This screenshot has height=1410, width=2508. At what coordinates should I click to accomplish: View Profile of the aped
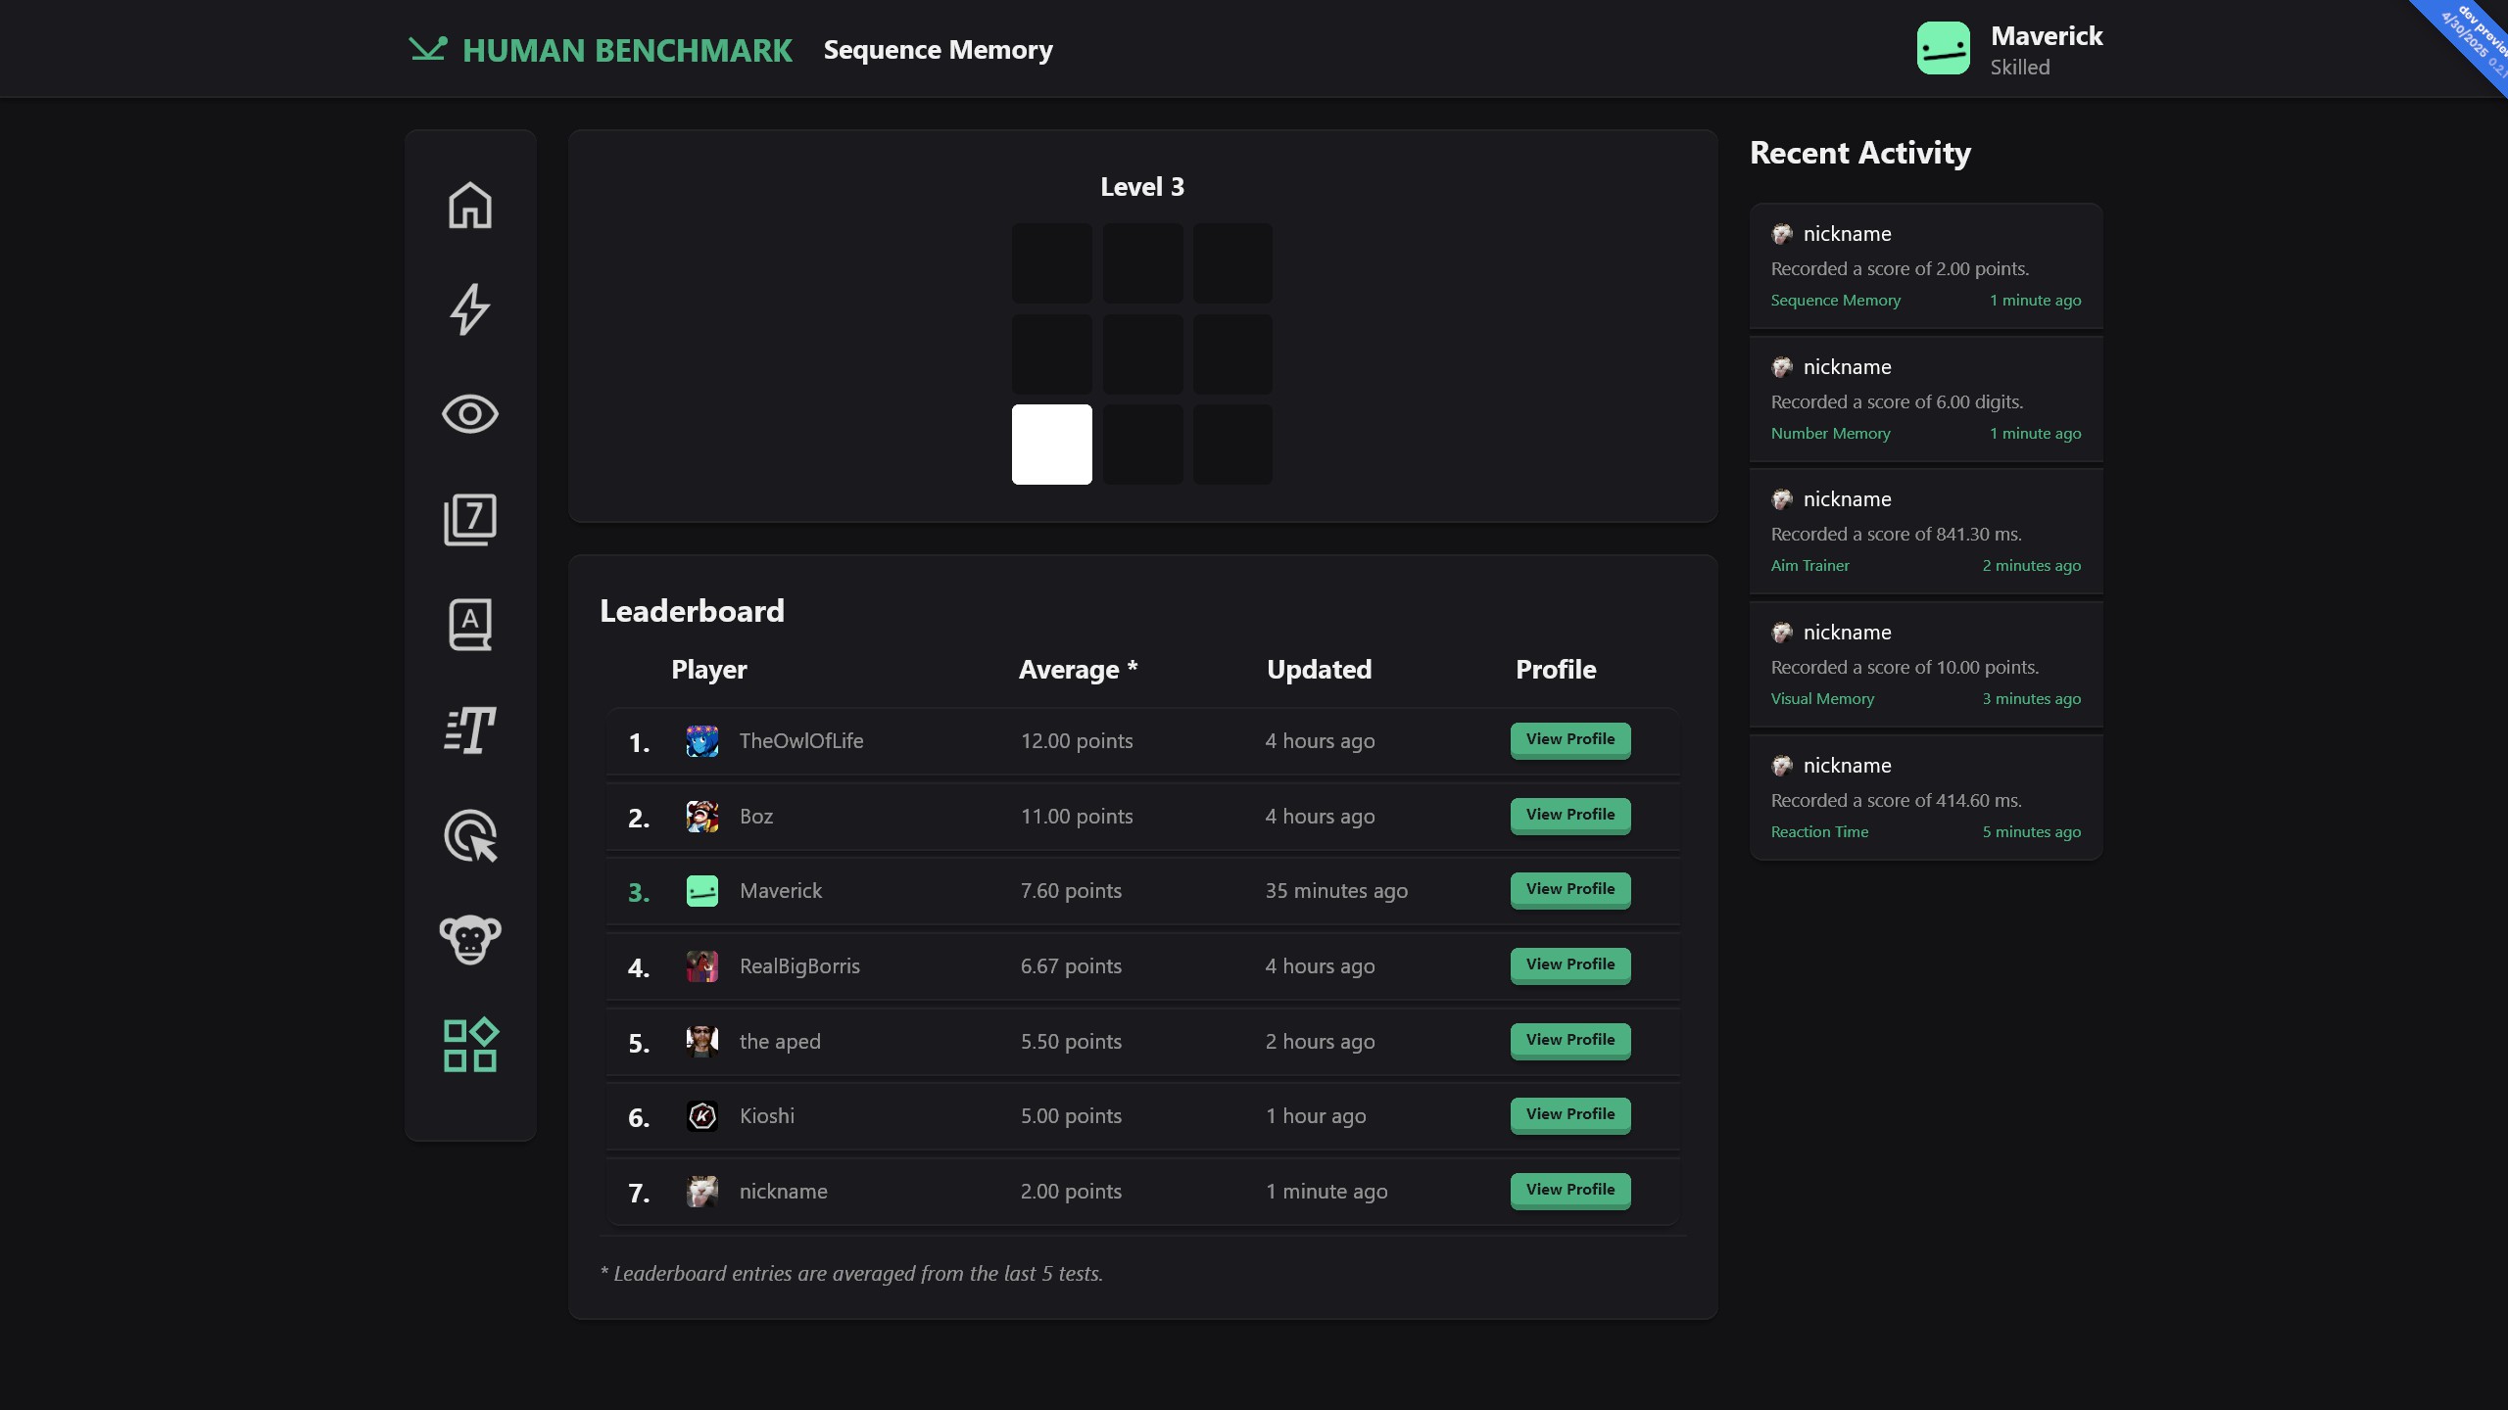coord(1570,1041)
